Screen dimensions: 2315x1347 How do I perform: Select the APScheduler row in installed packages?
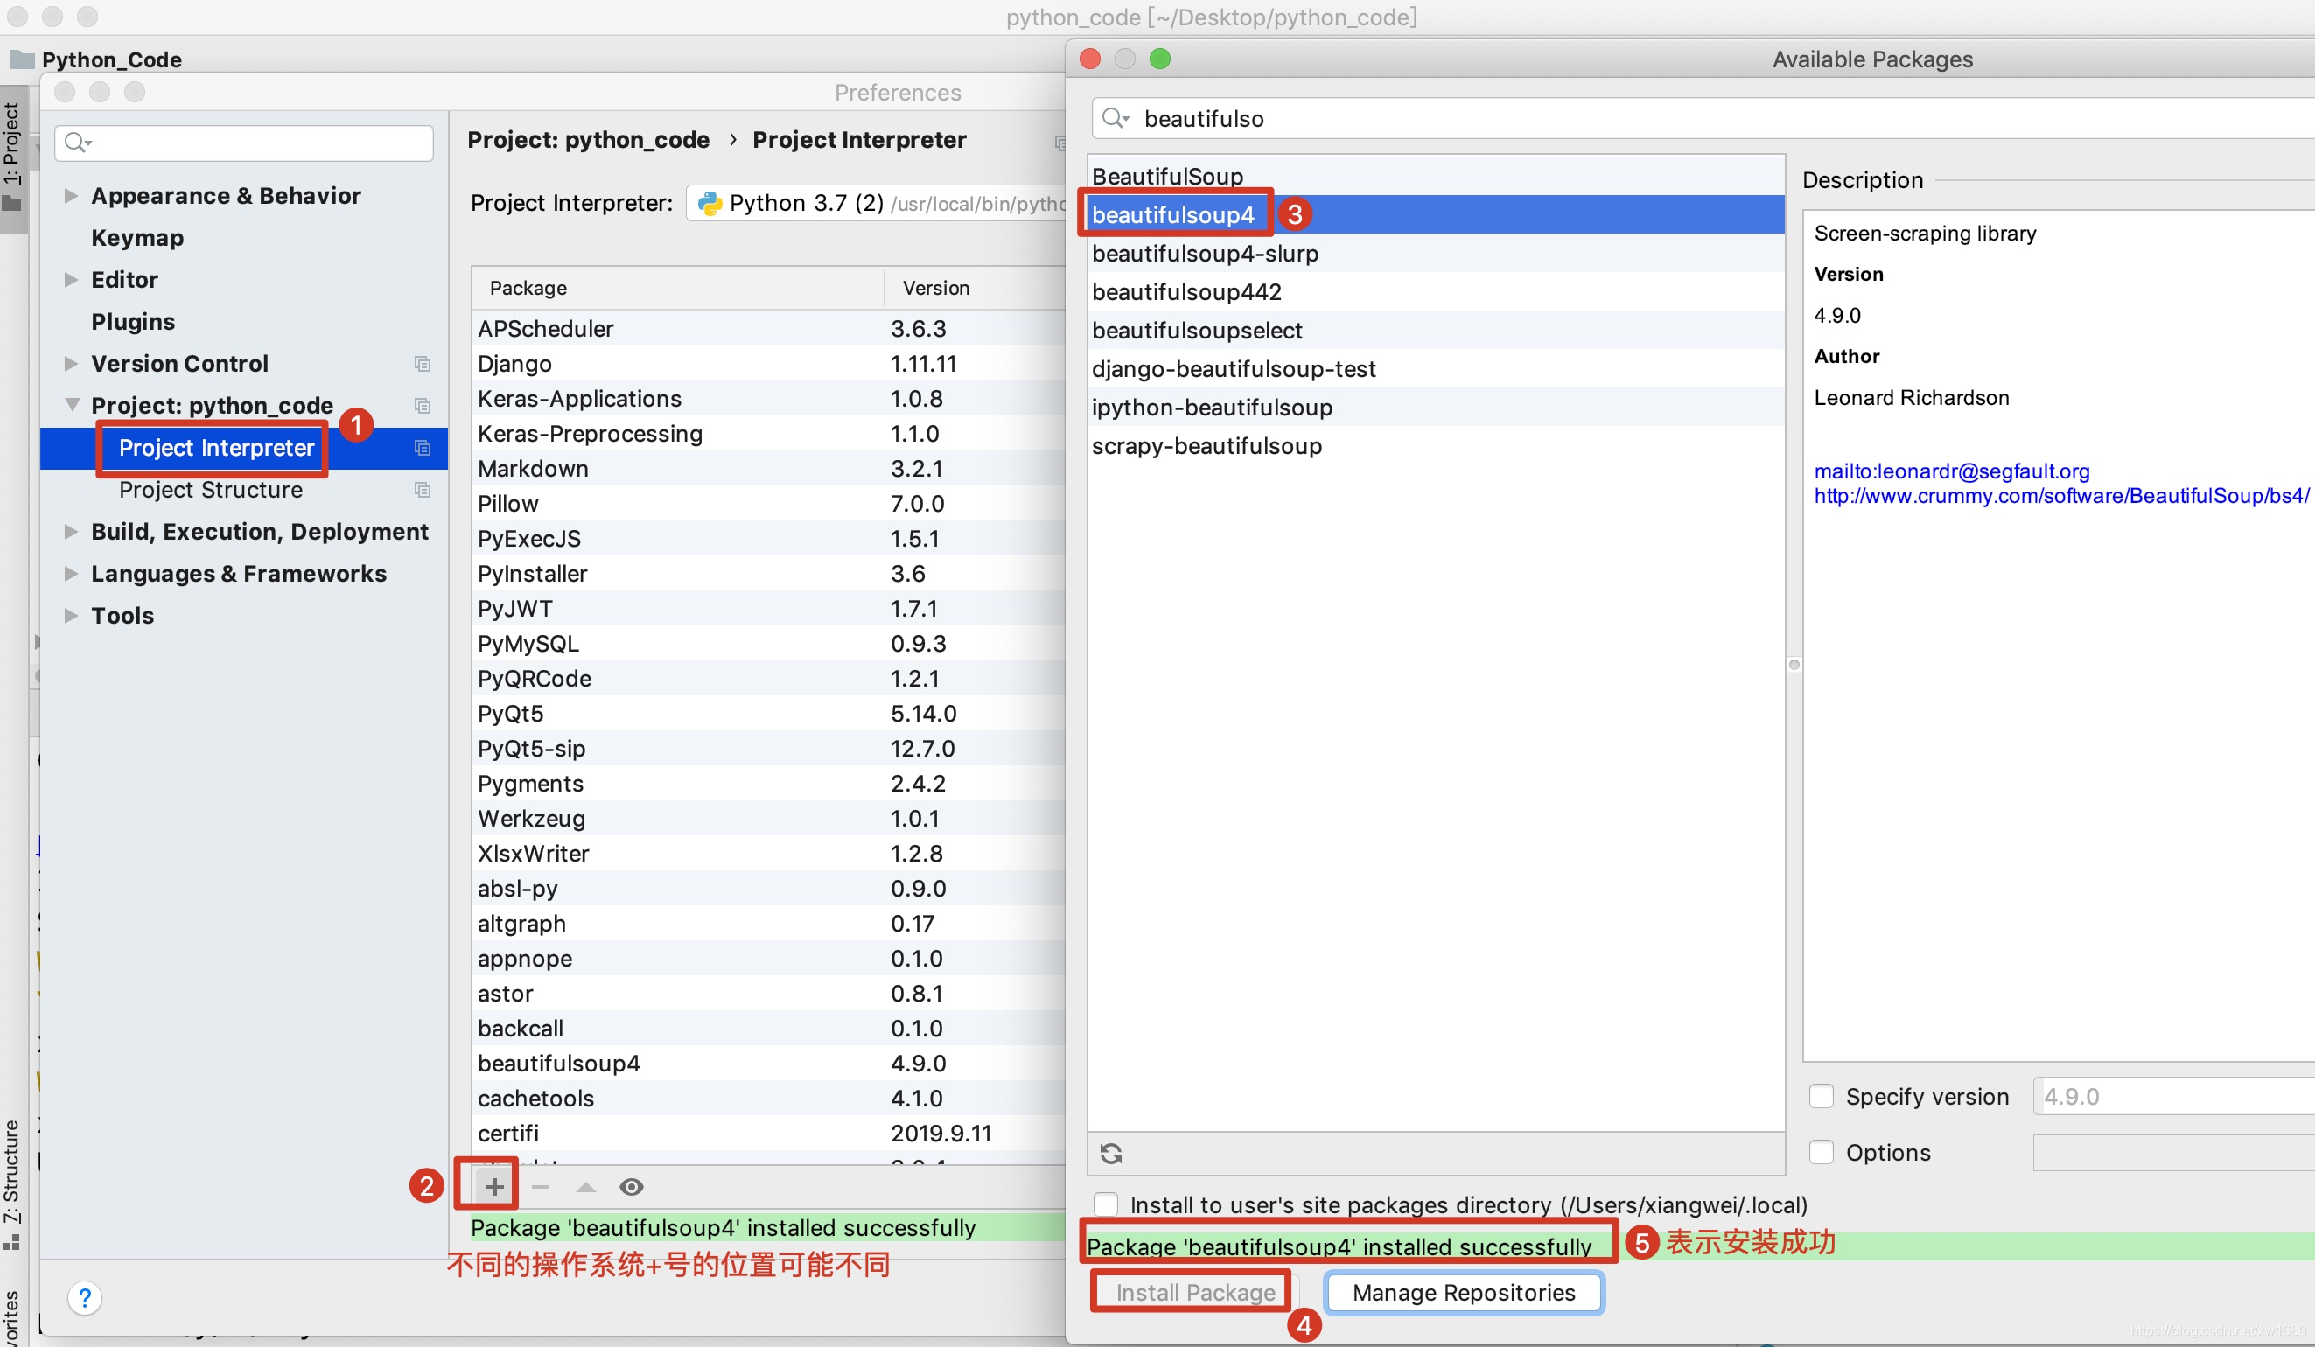(769, 329)
